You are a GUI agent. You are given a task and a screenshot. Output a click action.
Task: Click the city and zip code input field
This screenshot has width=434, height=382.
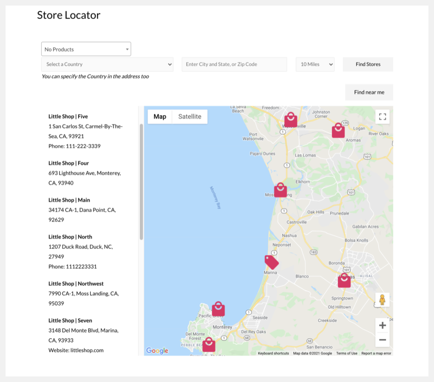coord(234,64)
